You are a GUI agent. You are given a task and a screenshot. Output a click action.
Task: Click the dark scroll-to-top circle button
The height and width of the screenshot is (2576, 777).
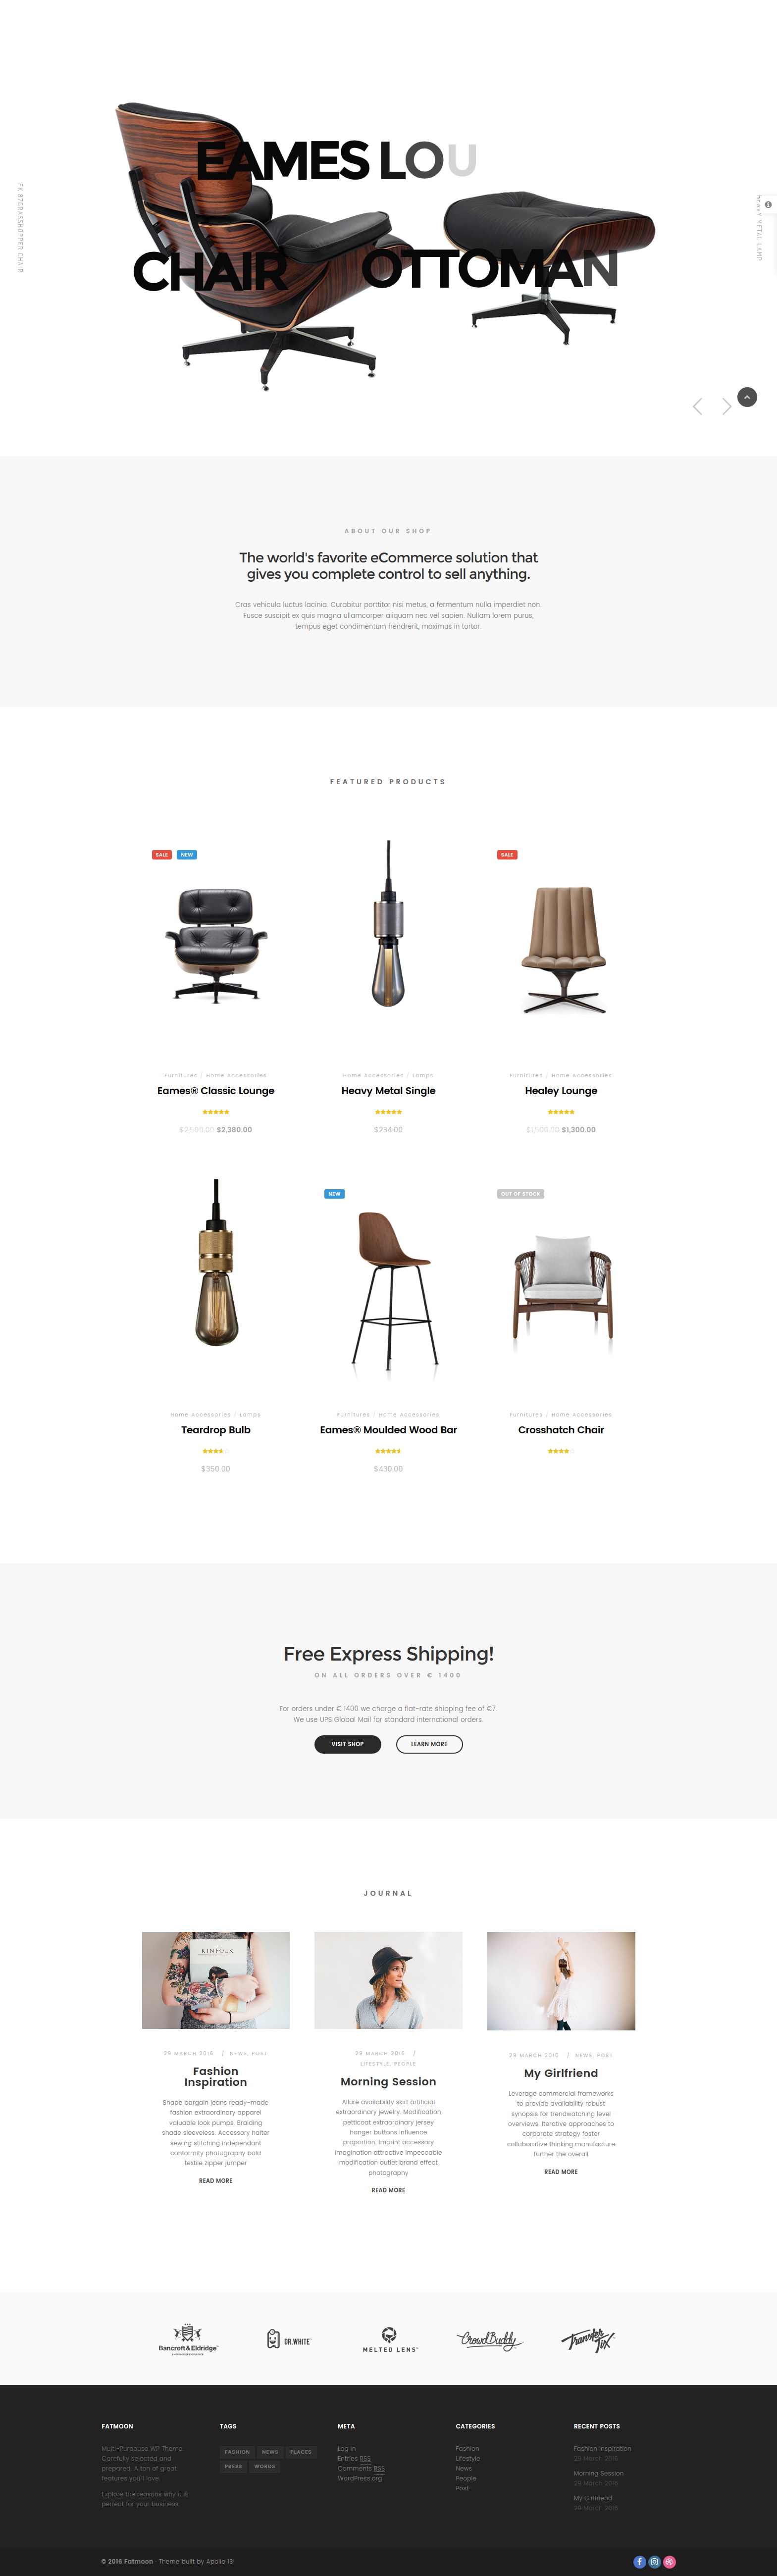(747, 397)
